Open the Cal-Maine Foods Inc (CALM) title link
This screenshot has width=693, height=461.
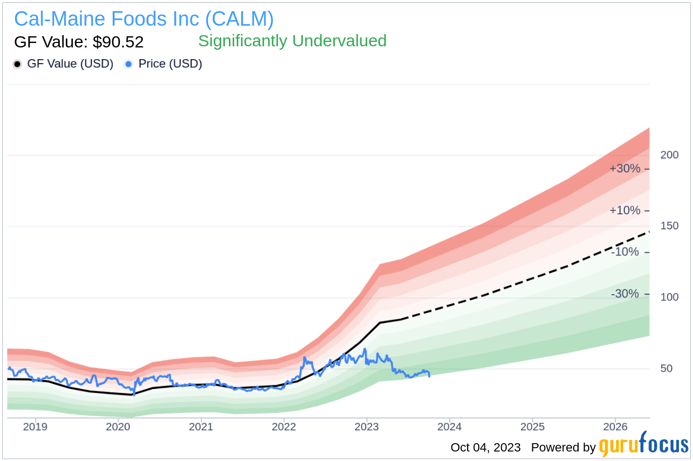[144, 20]
